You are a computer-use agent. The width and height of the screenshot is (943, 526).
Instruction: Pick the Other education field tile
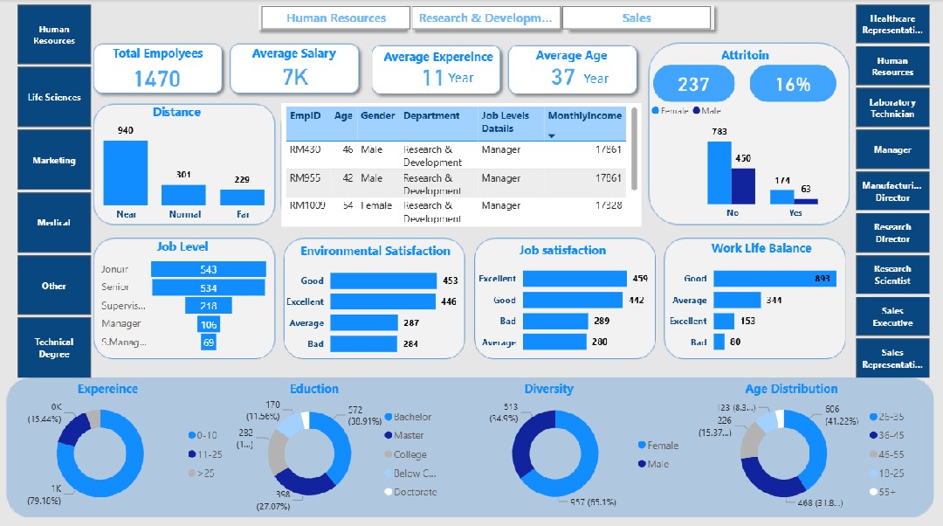pyautogui.click(x=54, y=285)
